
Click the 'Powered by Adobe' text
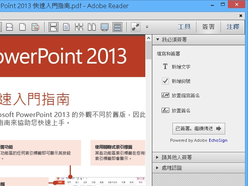click(x=189, y=140)
